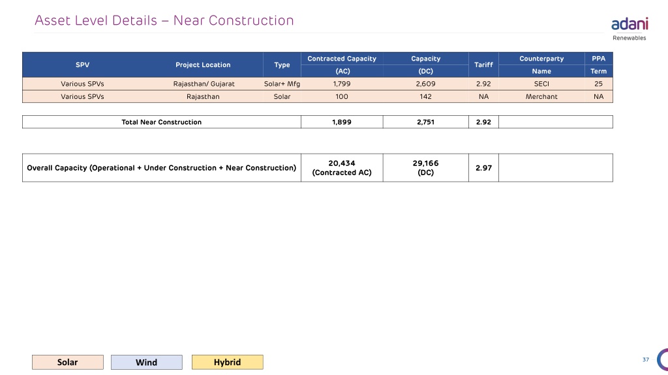Image resolution: width=668 pixels, height=375 pixels.
Task: Select the Solar+ Mfg type cell
Action: click(282, 84)
